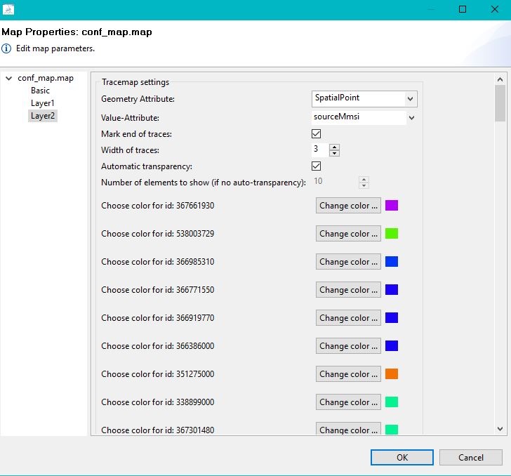Select Basic in the tree

tap(40, 91)
